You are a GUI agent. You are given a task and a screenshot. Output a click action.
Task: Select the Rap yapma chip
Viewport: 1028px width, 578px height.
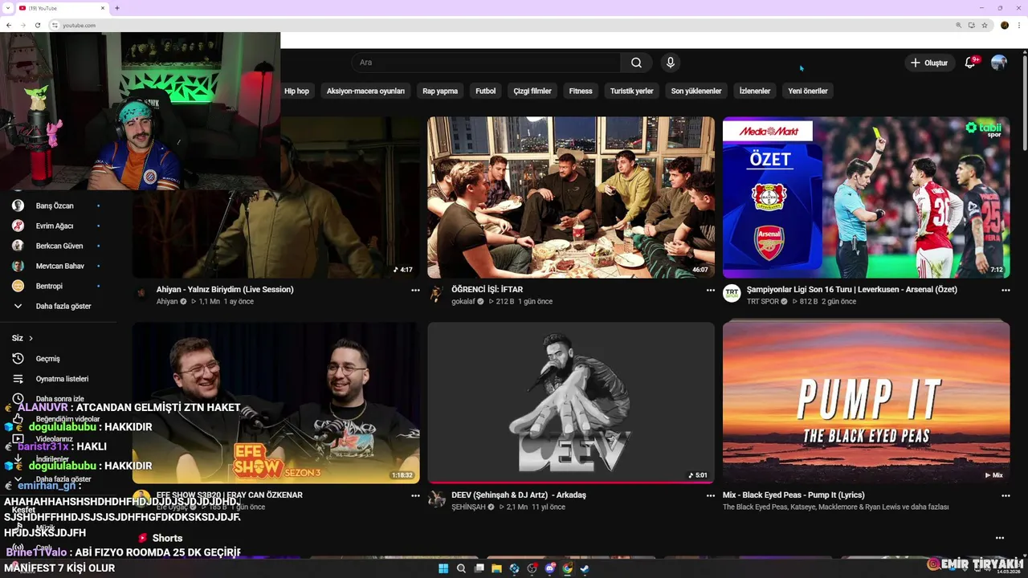(440, 91)
